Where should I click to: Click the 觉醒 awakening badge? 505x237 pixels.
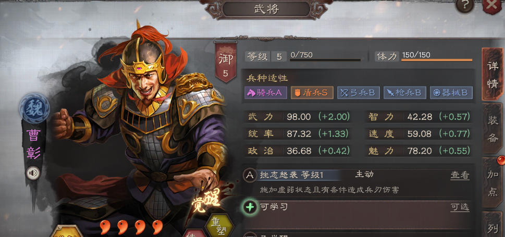tap(206, 201)
